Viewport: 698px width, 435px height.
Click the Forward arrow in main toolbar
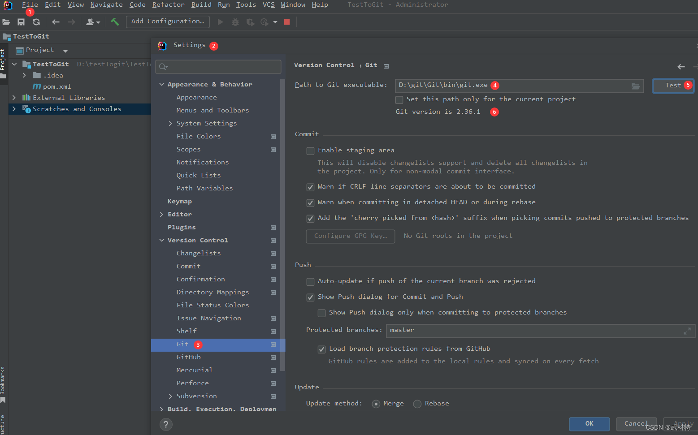[x=71, y=22]
